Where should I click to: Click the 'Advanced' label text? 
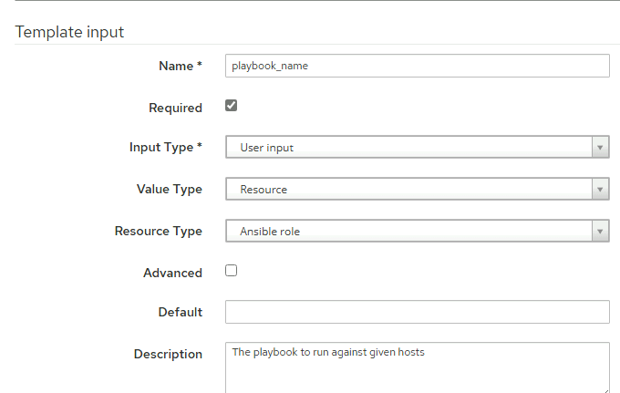click(172, 273)
